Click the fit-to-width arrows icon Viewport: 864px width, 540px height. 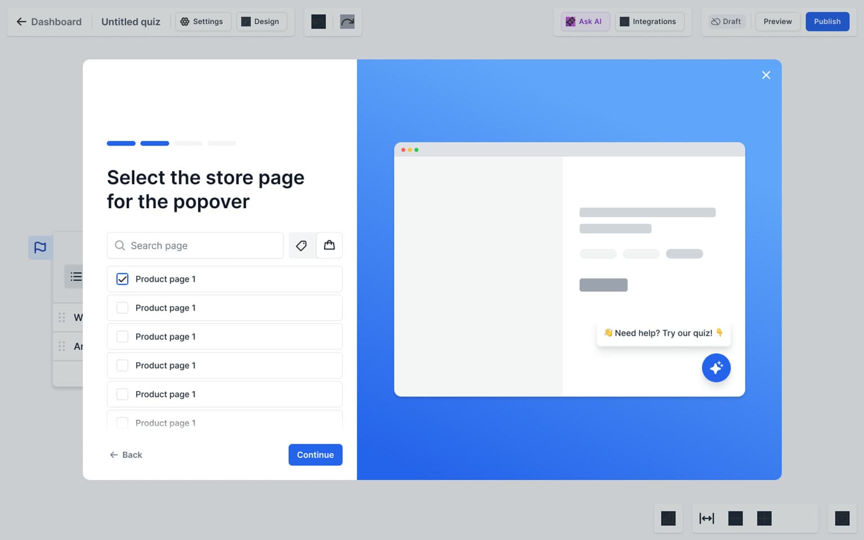(706, 518)
